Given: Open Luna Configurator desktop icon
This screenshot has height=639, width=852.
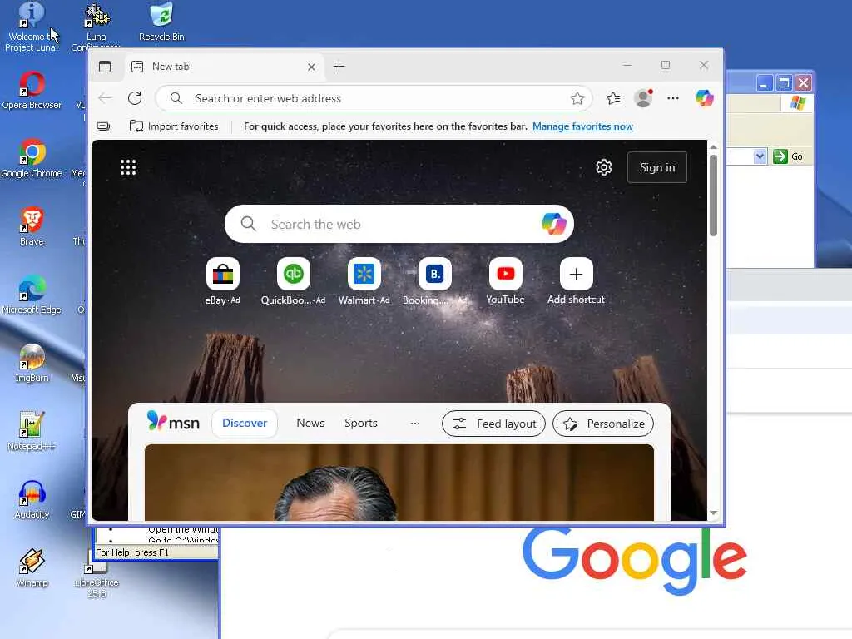Looking at the screenshot, I should tap(97, 27).
